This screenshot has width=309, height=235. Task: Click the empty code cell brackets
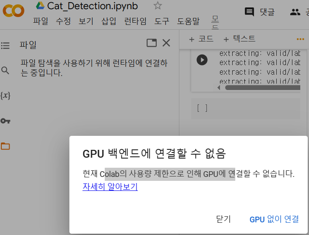tap(202, 108)
